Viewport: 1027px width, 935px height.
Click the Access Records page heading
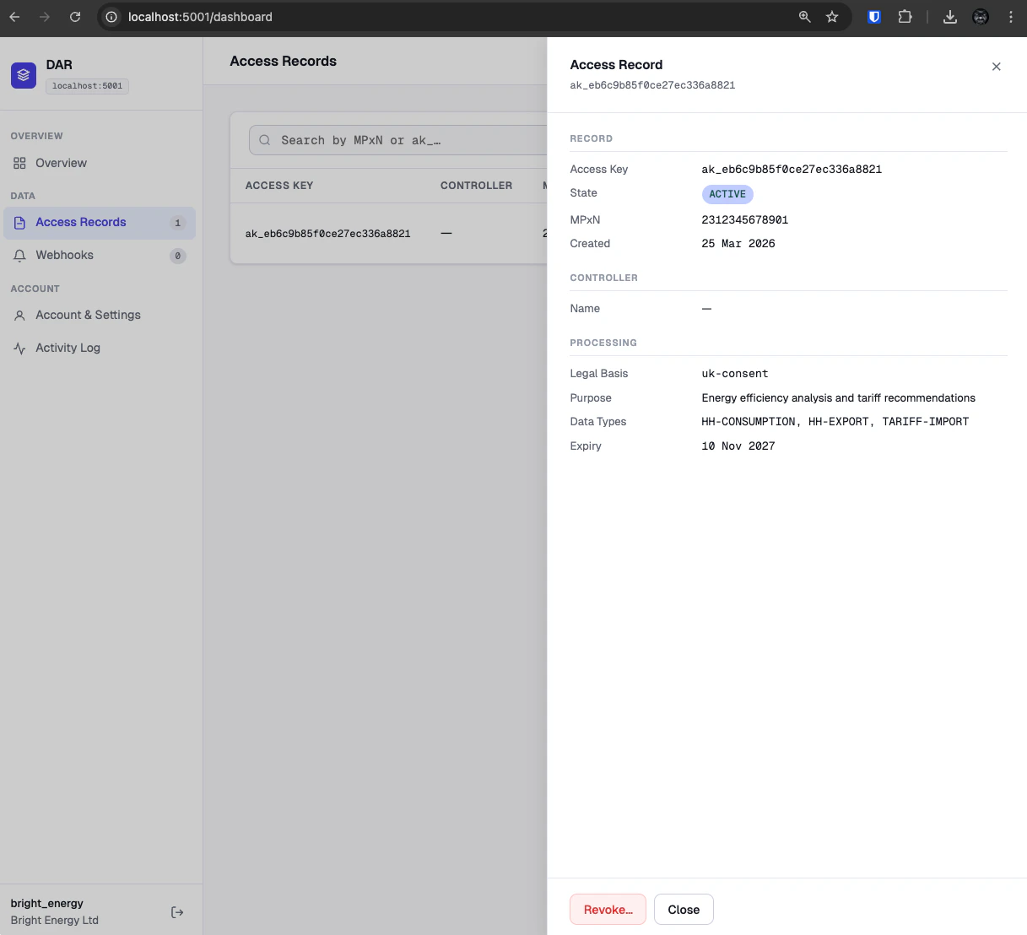coord(284,62)
